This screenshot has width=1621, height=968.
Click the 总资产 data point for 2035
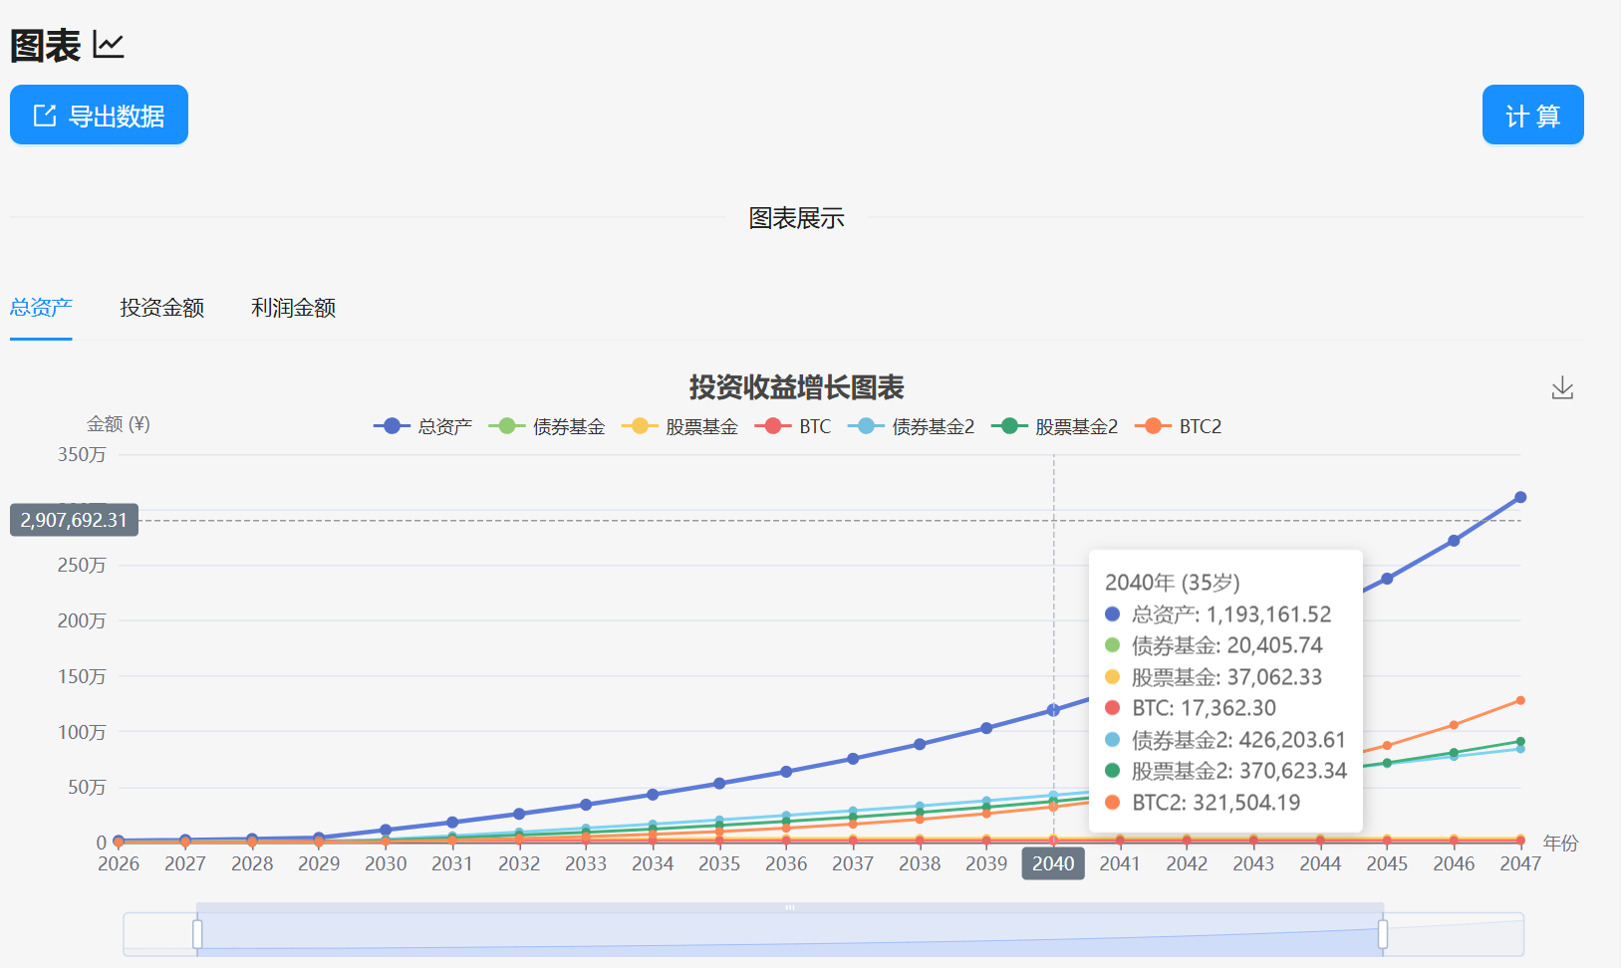(719, 784)
